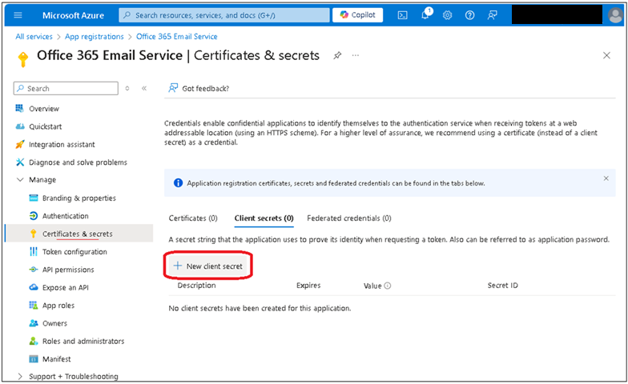628x384 pixels.
Task: Click the Integration assistant rocket icon
Action: pyautogui.click(x=19, y=144)
